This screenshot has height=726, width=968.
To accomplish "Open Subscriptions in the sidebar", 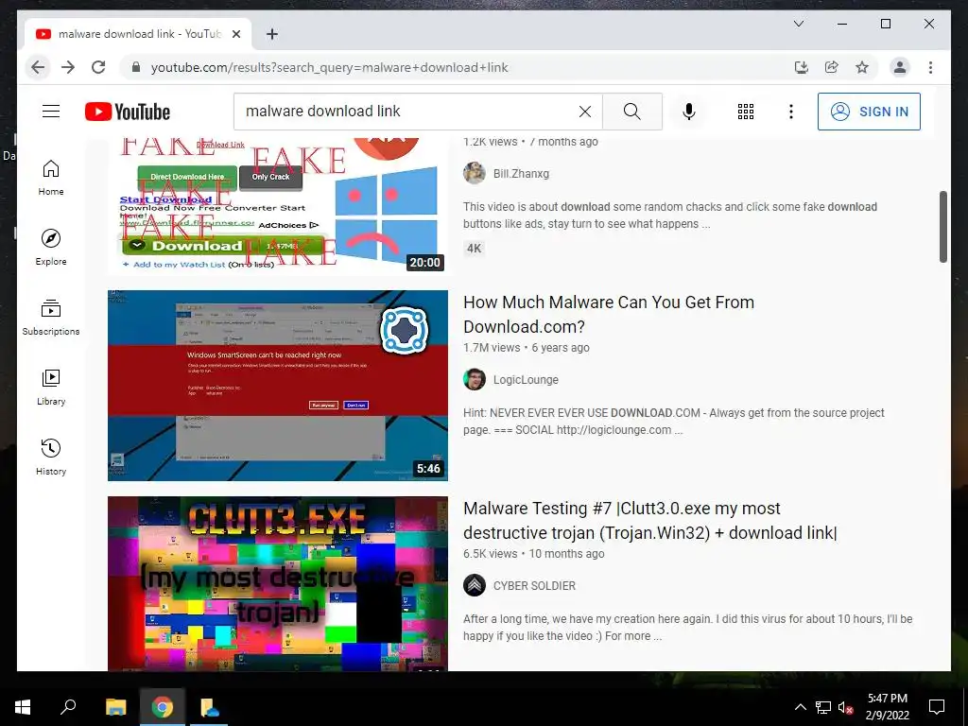I will click(x=51, y=318).
